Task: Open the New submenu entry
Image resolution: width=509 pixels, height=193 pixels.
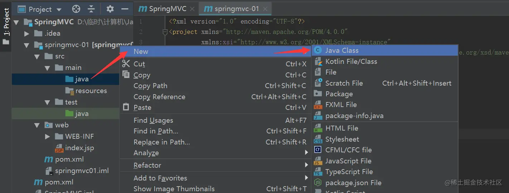Action: tap(216, 51)
